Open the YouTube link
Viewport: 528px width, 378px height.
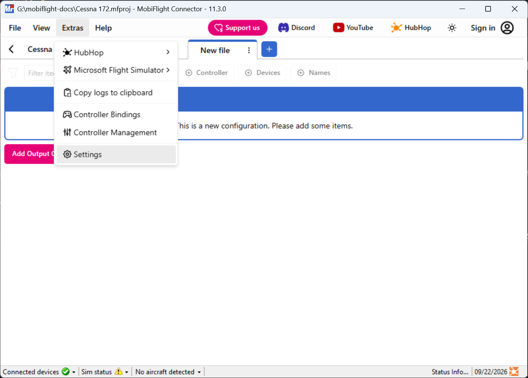(x=353, y=28)
